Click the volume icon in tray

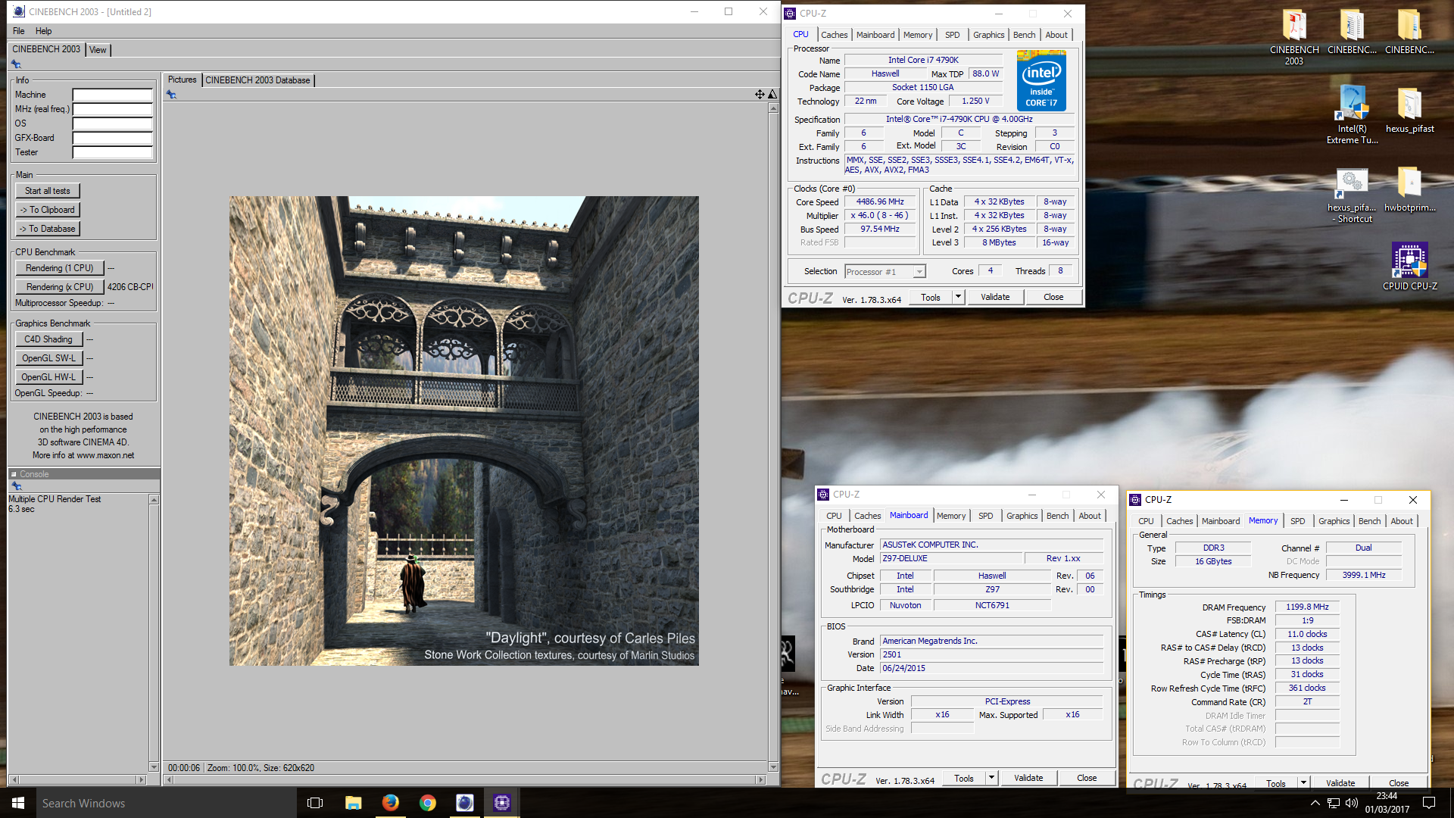click(x=1352, y=803)
